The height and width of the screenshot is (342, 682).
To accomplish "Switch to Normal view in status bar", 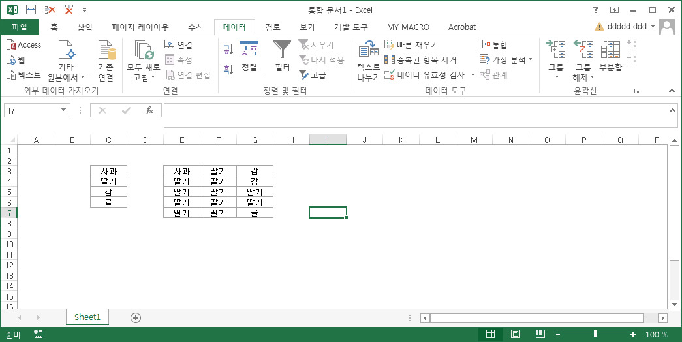I will tap(490, 334).
